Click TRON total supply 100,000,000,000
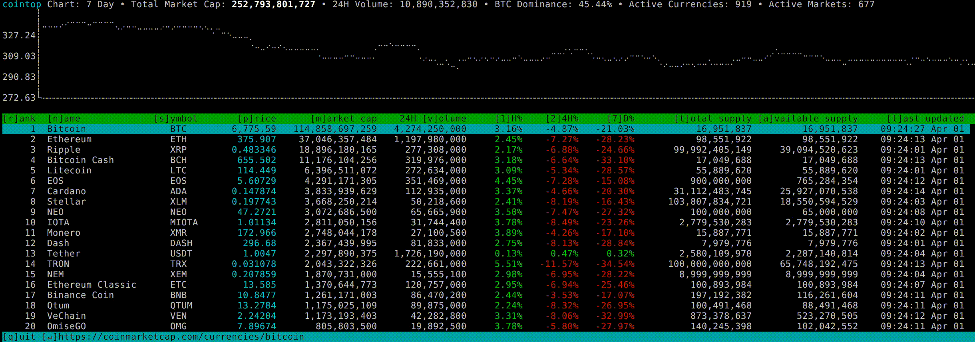975x342 pixels. pyautogui.click(x=710, y=264)
